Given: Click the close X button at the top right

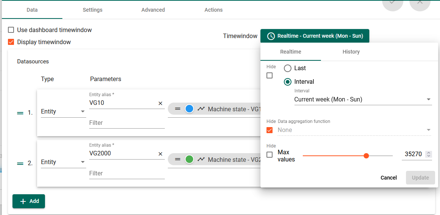Looking at the screenshot, I should click(x=420, y=3).
